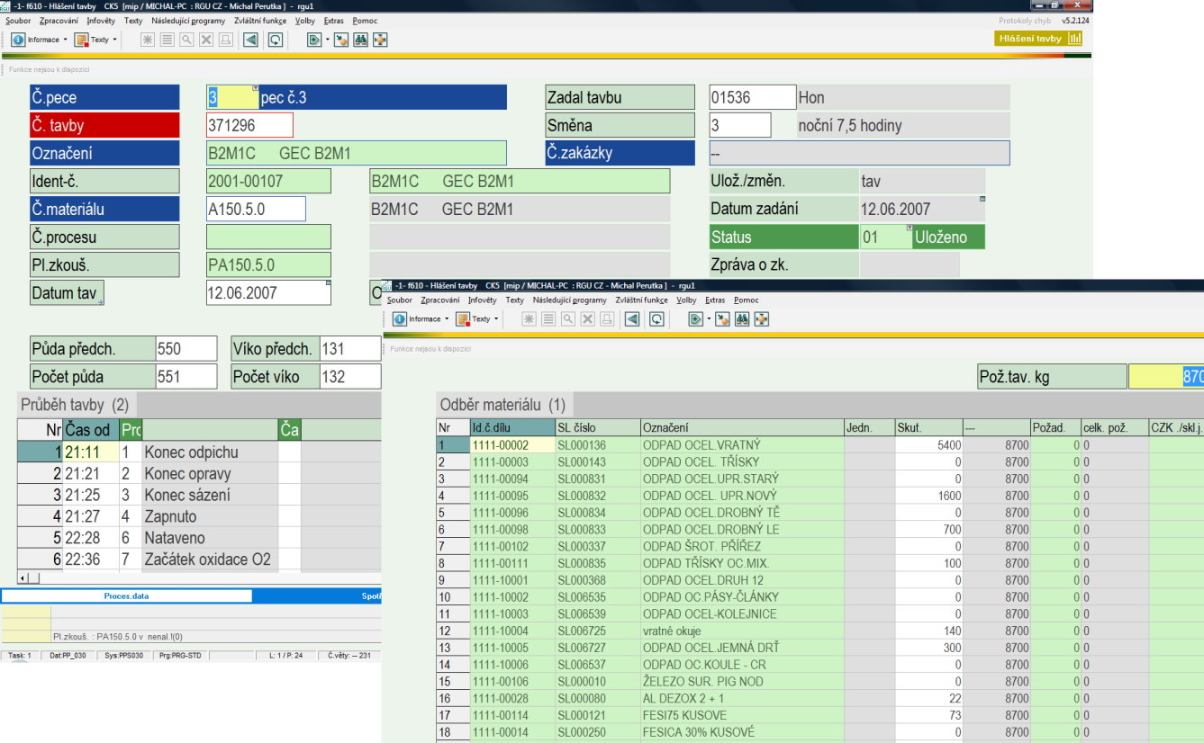
Task: Click the X delete icon in the upper window toolbar
Action: [x=206, y=40]
